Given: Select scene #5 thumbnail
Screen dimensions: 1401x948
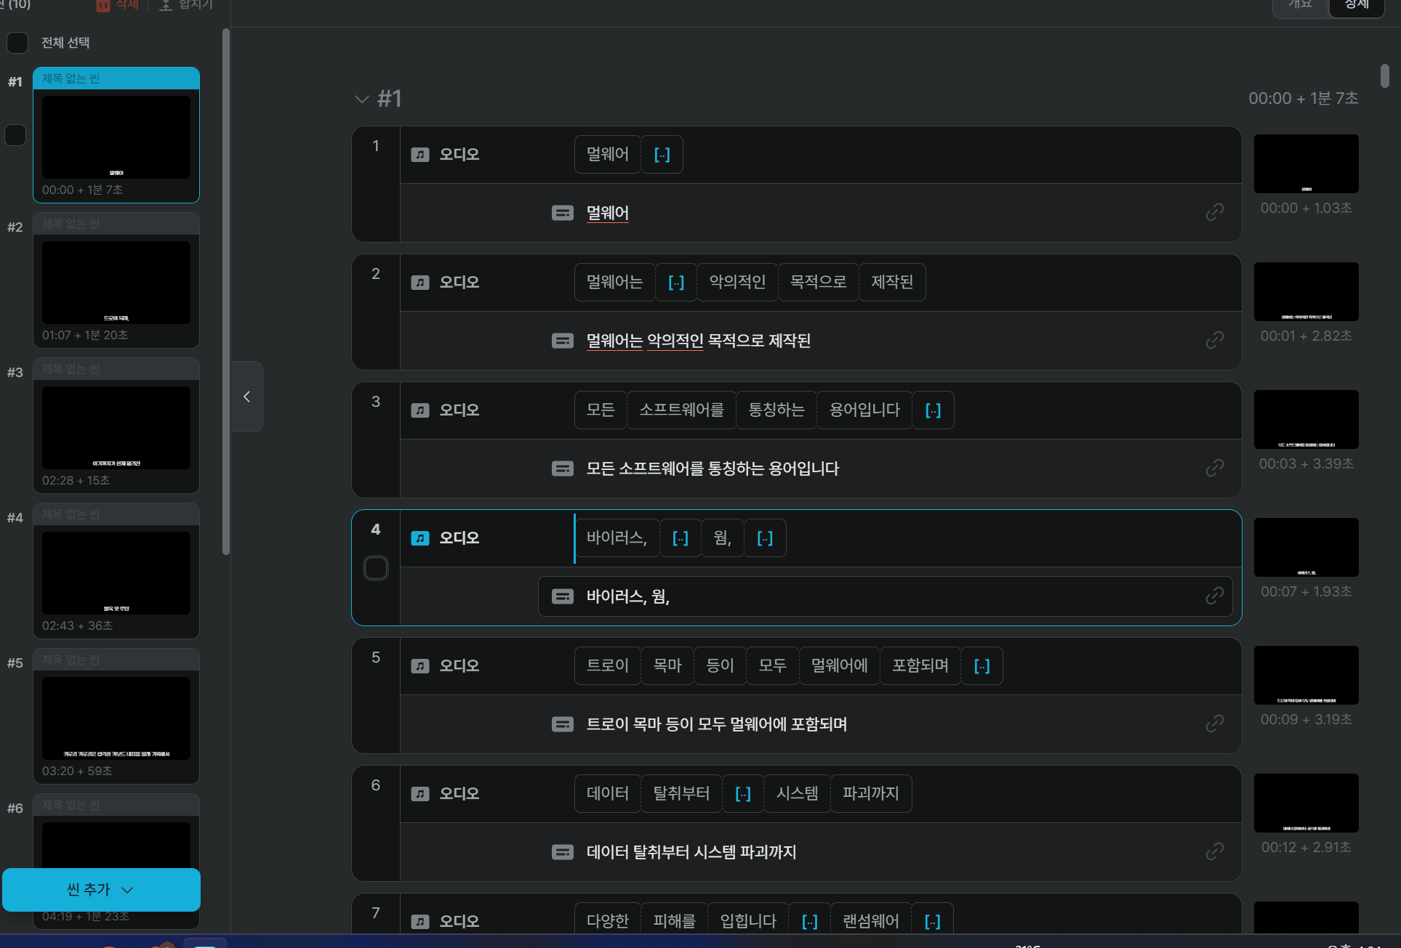Looking at the screenshot, I should pos(116,718).
